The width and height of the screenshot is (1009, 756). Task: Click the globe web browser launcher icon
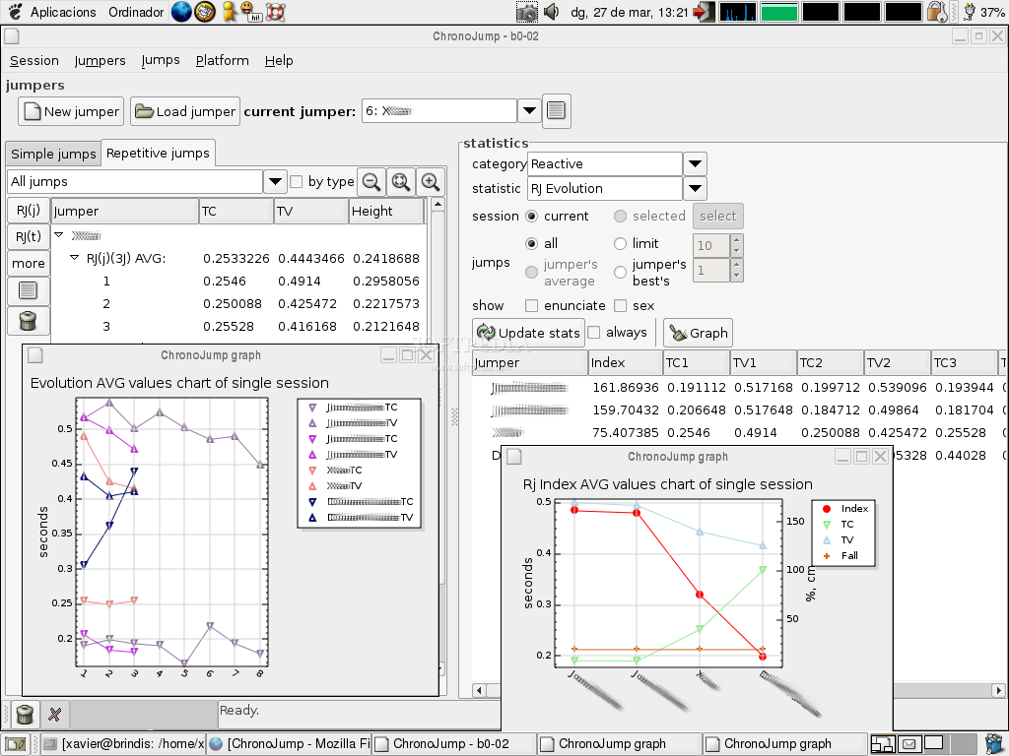(x=181, y=12)
